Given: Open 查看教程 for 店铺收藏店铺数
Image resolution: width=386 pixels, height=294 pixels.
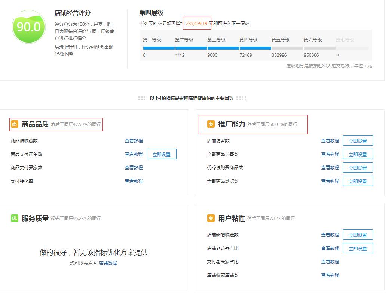Looking at the screenshot, I should (330, 275).
